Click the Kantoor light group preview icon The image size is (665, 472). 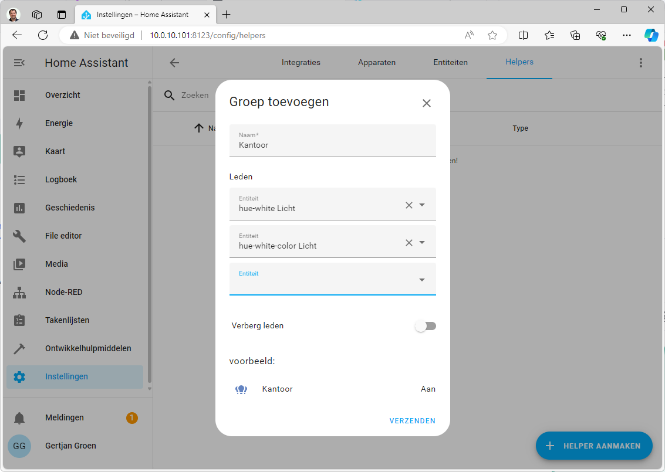[x=241, y=389]
